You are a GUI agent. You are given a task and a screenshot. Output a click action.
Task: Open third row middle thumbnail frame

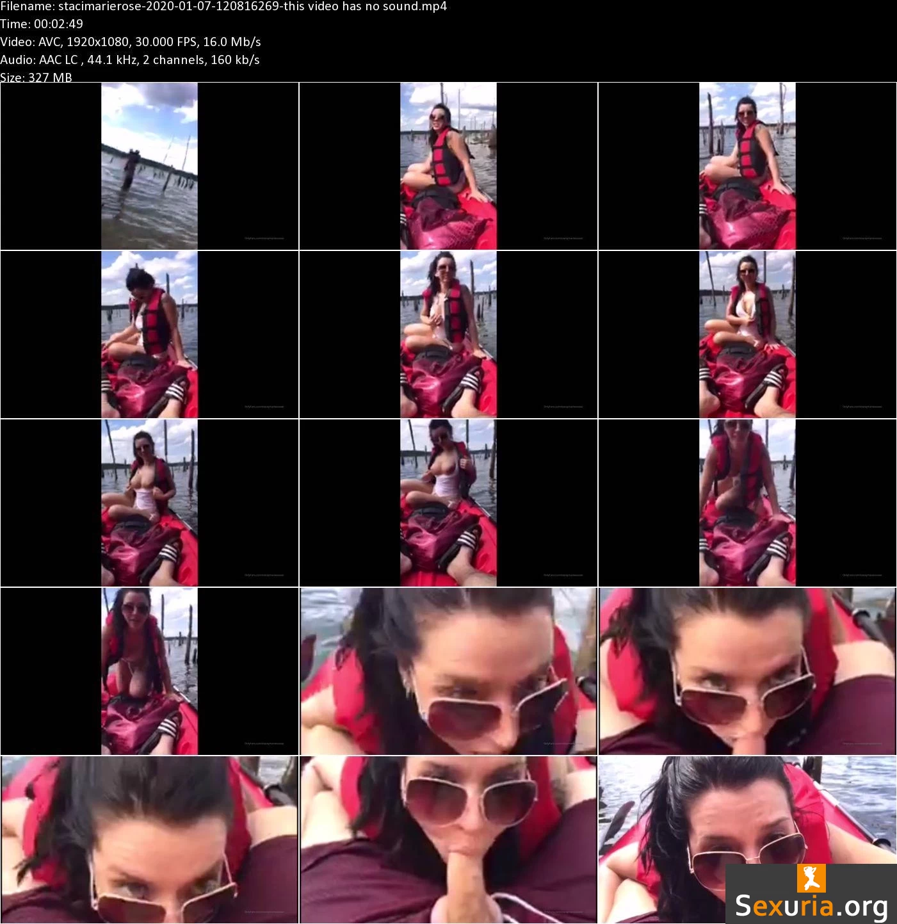pyautogui.click(x=448, y=503)
